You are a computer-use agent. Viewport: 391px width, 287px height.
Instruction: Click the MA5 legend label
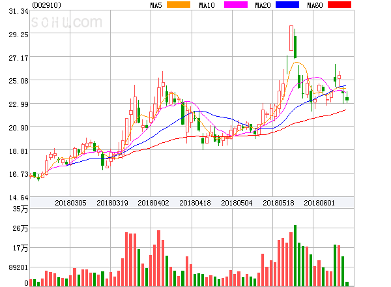[156, 5]
